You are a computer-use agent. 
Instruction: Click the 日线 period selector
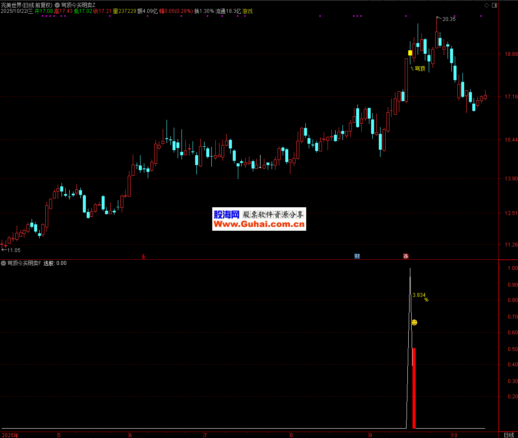[508, 435]
